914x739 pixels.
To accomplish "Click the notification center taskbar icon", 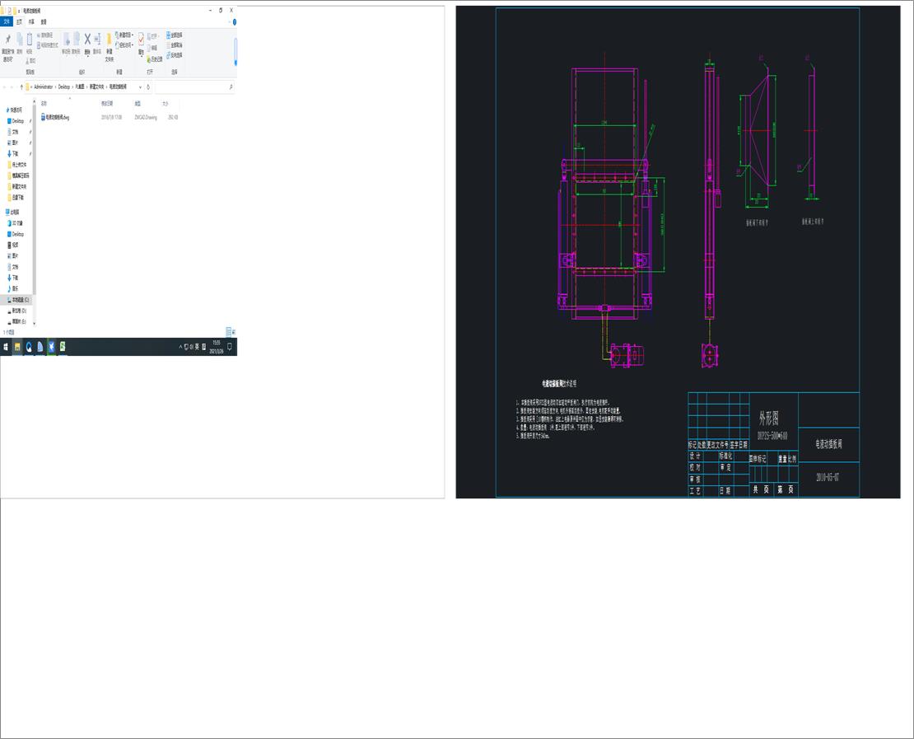I will [x=230, y=347].
